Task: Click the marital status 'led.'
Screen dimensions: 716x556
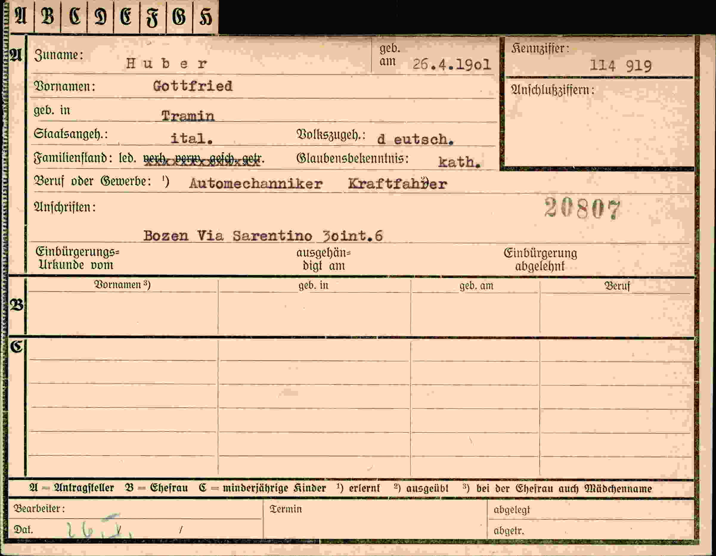Action: click(127, 159)
